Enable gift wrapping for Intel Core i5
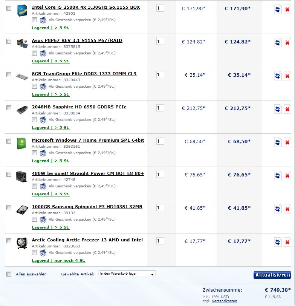This screenshot has height=306, width=295. click(x=34, y=20)
